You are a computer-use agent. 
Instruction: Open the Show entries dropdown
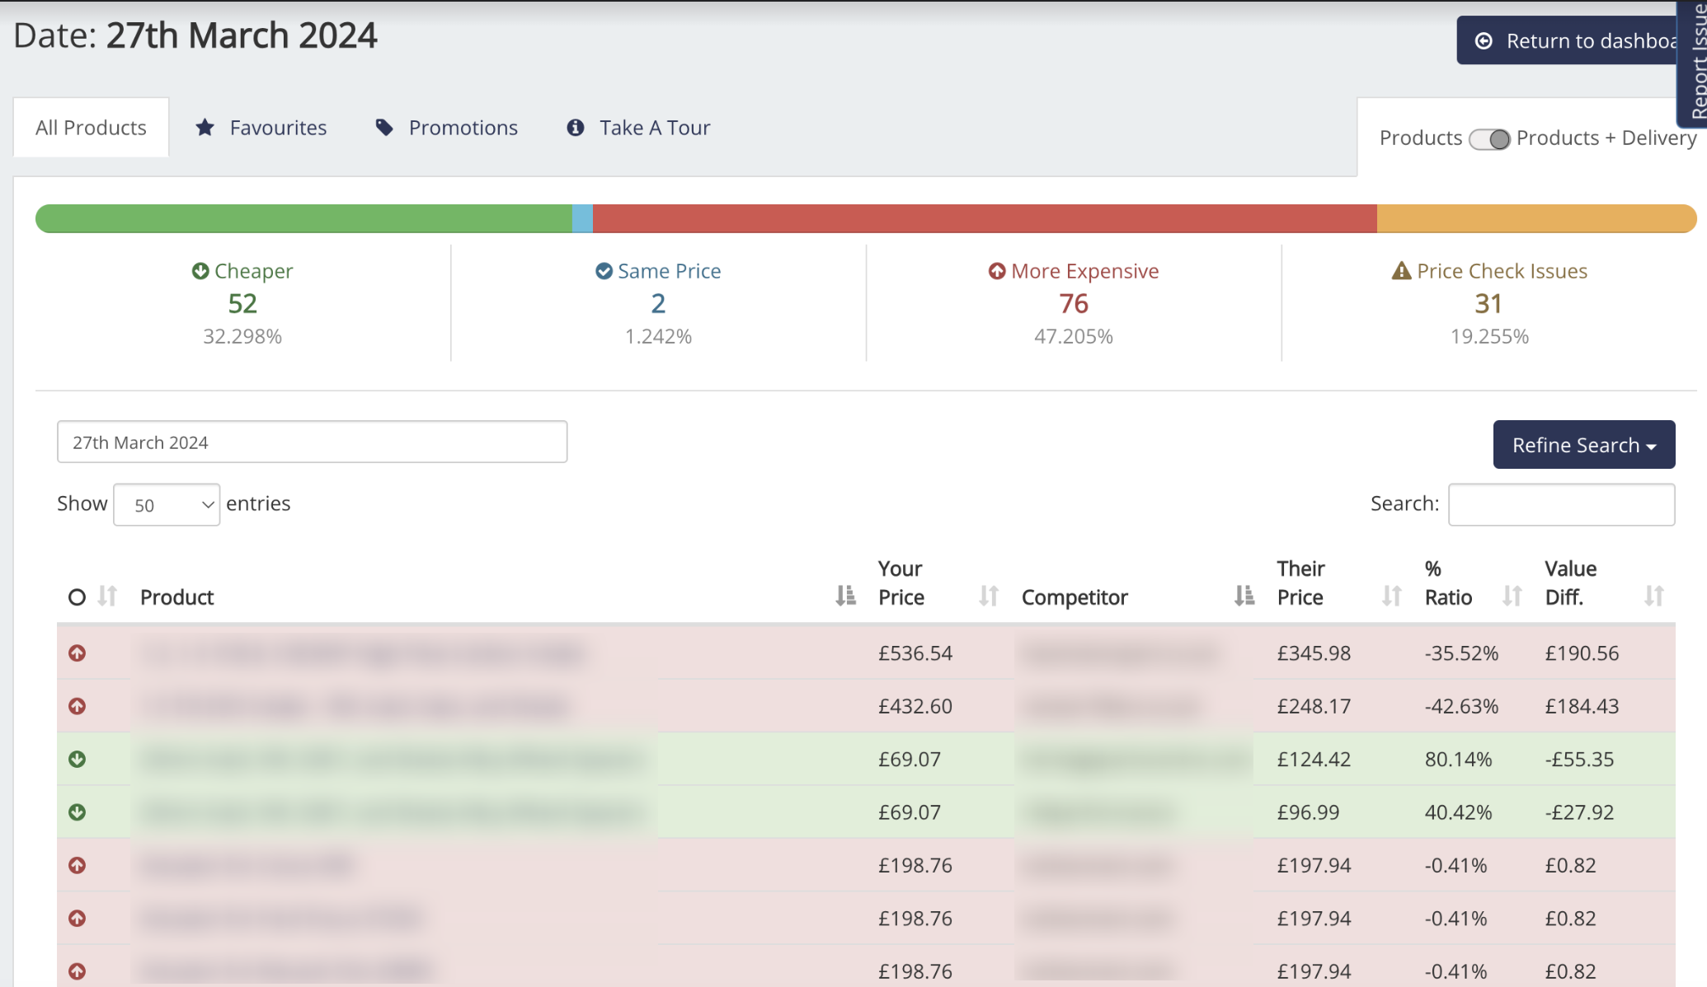(167, 505)
